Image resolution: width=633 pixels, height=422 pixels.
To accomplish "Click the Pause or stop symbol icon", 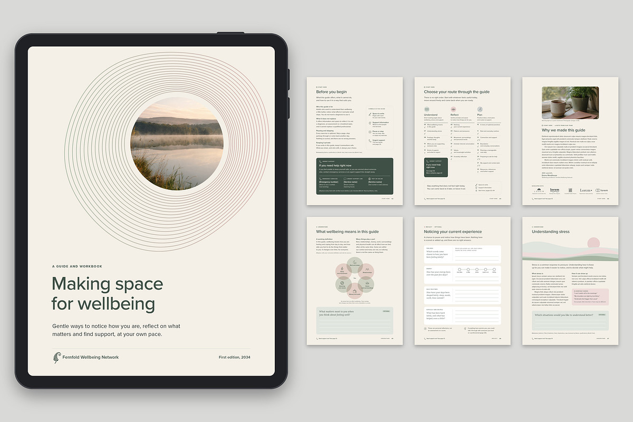I will (x=370, y=132).
